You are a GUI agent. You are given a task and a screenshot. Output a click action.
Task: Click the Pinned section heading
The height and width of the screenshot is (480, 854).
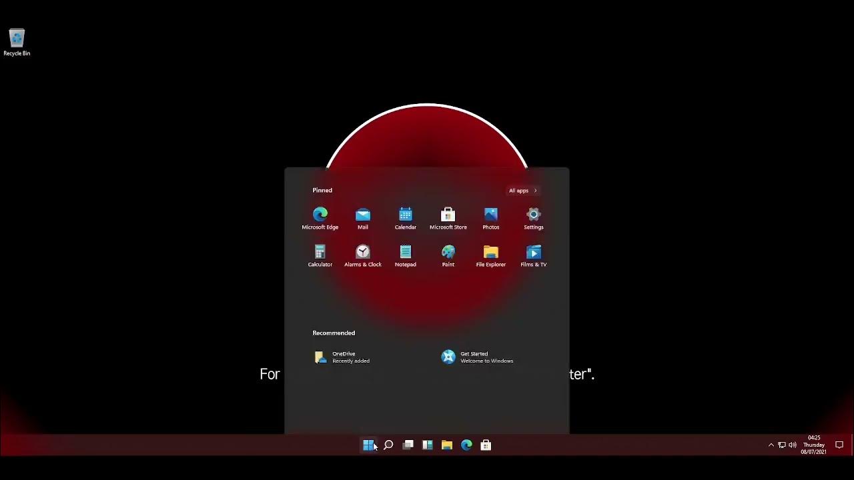pos(322,191)
